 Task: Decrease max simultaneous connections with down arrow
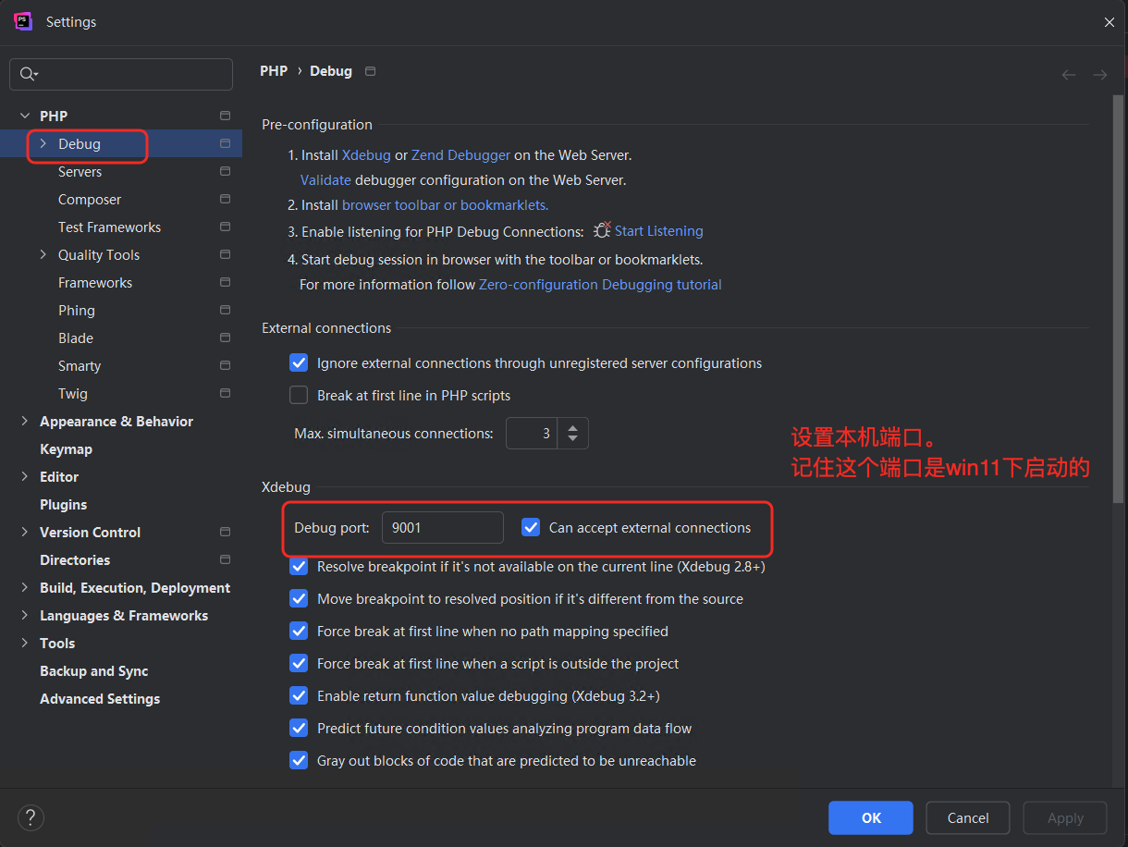[572, 438]
